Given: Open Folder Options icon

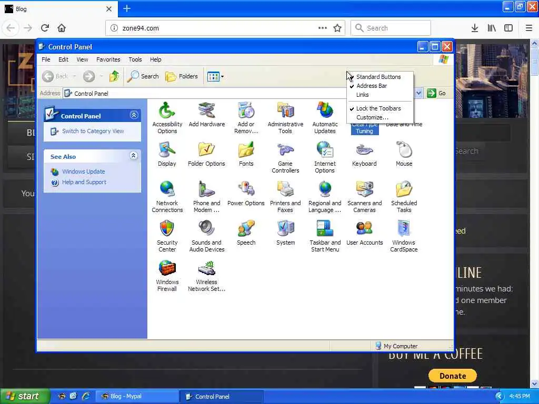Looking at the screenshot, I should [x=206, y=154].
